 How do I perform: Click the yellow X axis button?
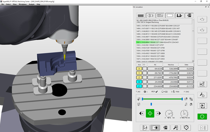(x=139, y=69)
